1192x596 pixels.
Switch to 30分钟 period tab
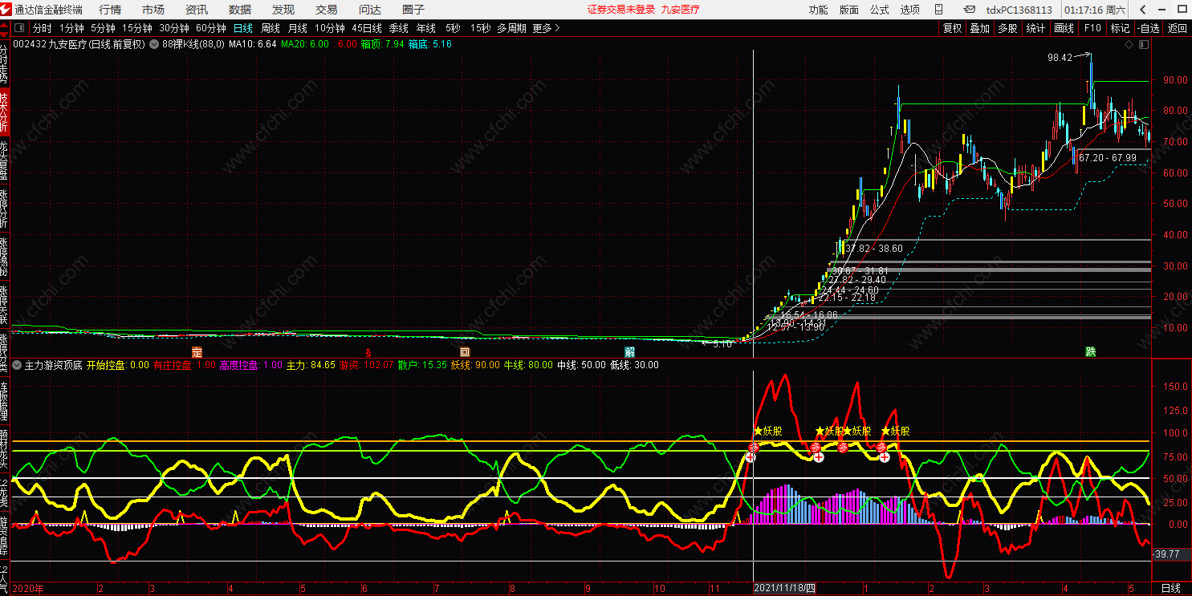pos(173,28)
